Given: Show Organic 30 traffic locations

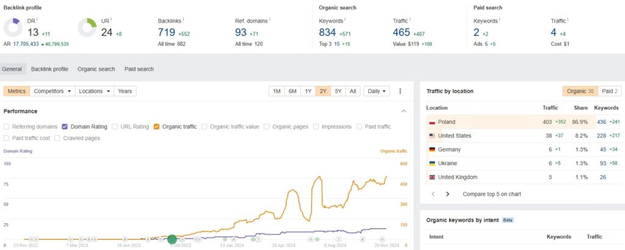Looking at the screenshot, I should coord(580,91).
